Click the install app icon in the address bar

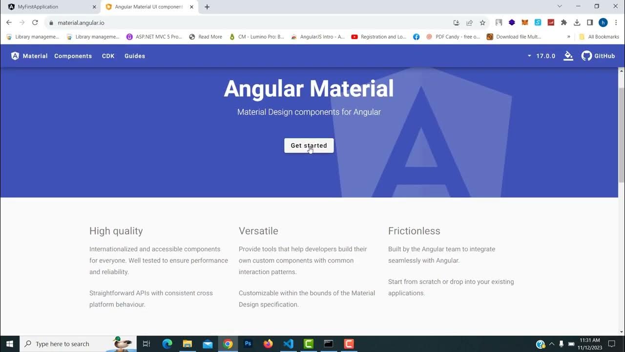click(x=456, y=22)
